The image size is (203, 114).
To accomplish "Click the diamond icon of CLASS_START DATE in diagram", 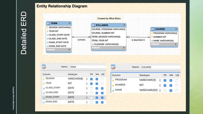I will tap(48, 35).
